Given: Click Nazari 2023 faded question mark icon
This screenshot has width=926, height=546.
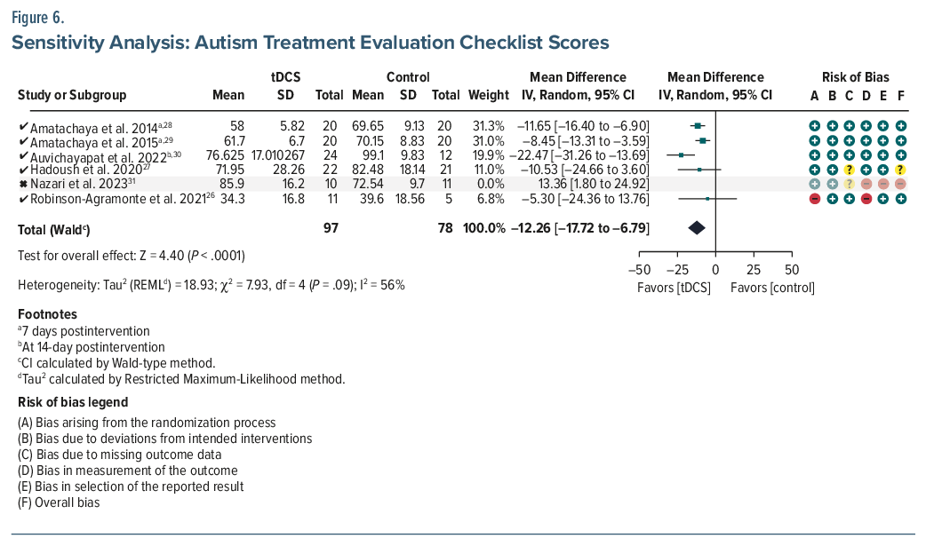Looking at the screenshot, I should point(849,183).
